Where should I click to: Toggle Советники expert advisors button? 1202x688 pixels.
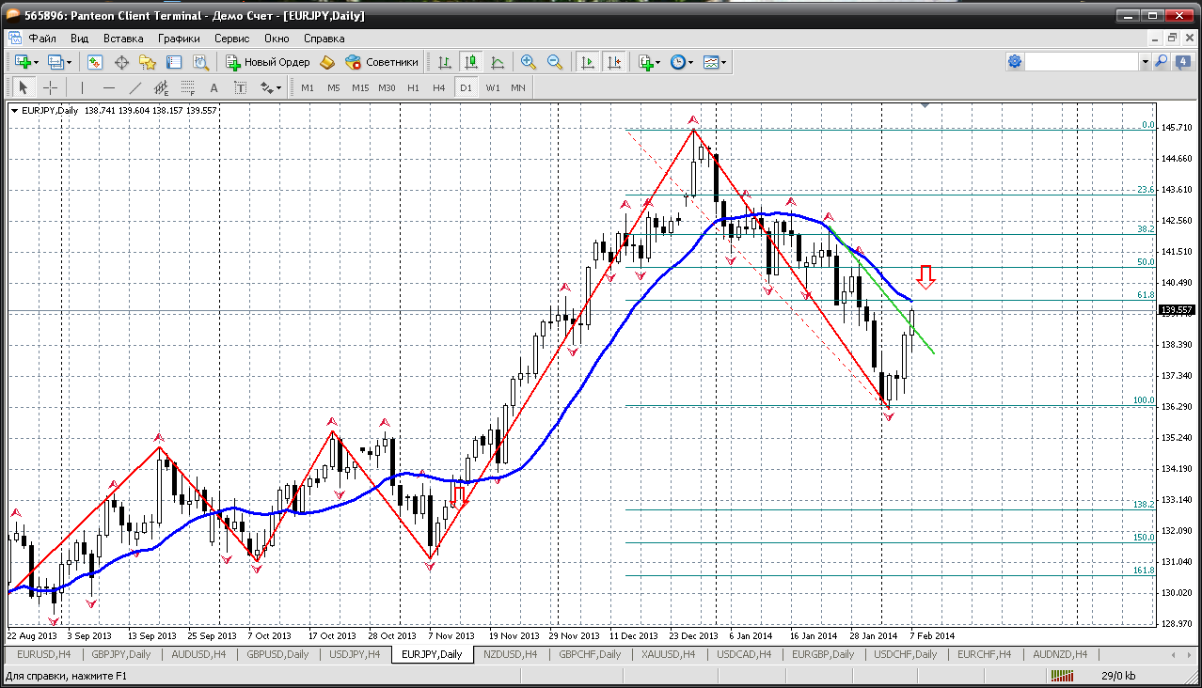tap(382, 62)
